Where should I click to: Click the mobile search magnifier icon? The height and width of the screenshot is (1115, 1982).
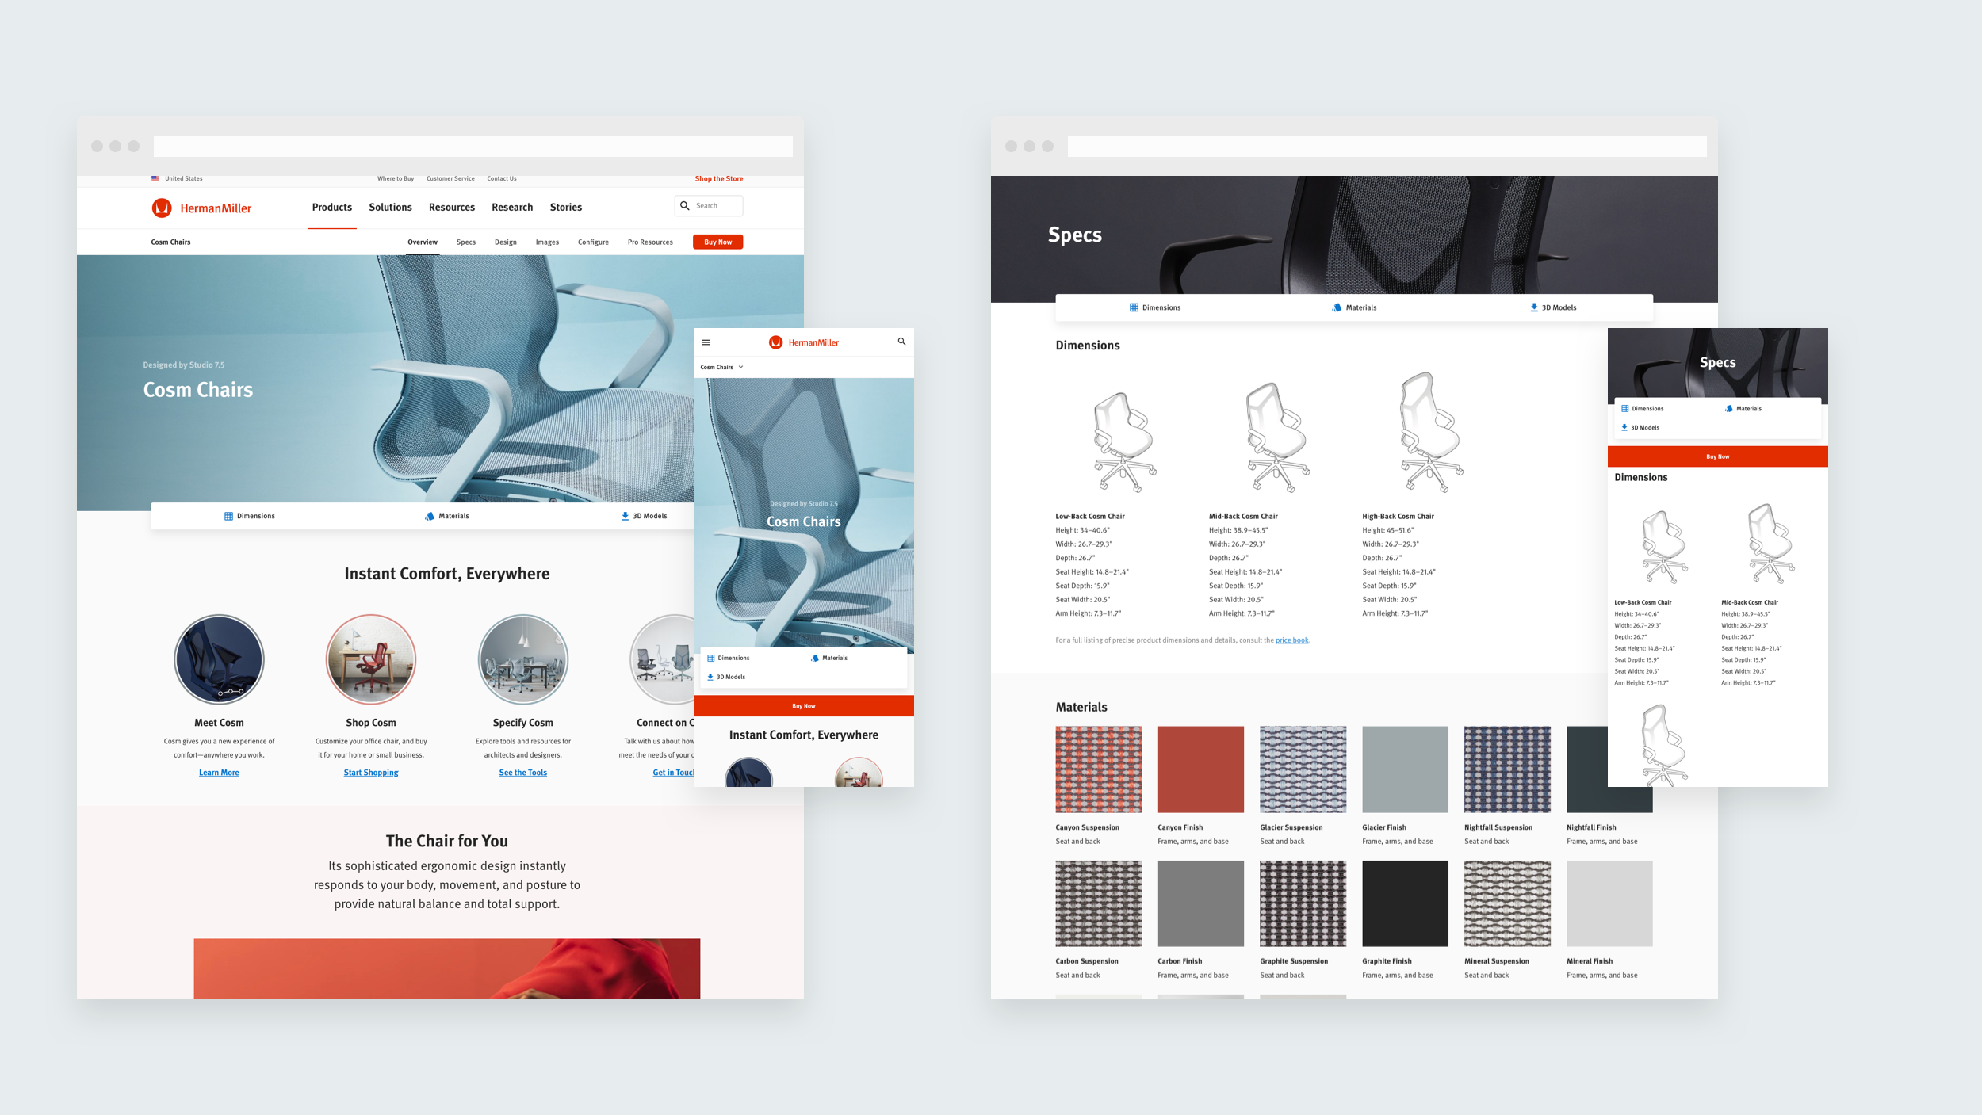click(x=901, y=342)
